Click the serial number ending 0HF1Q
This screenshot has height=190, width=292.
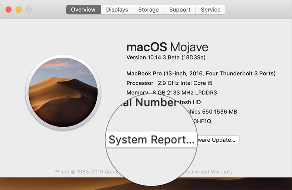point(202,121)
